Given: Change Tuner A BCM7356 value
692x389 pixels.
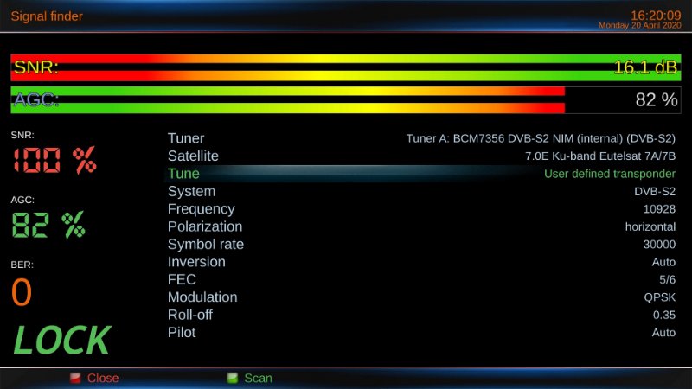Looking at the screenshot, I should (541, 139).
